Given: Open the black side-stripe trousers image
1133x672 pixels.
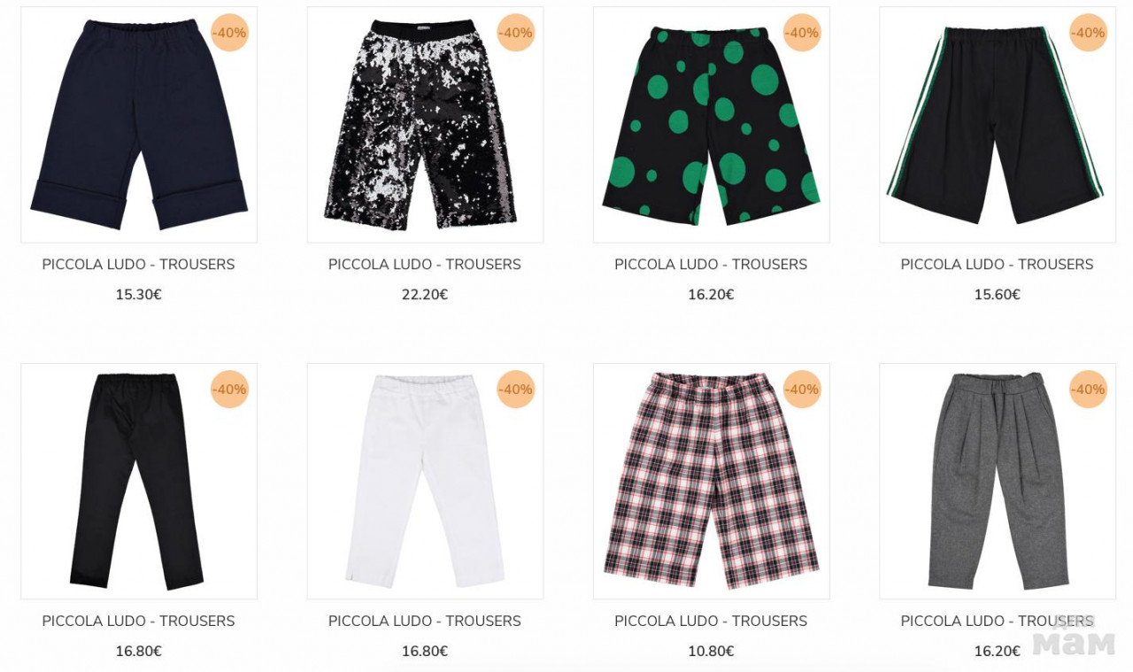Looking at the screenshot, I should pyautogui.click(x=997, y=125).
